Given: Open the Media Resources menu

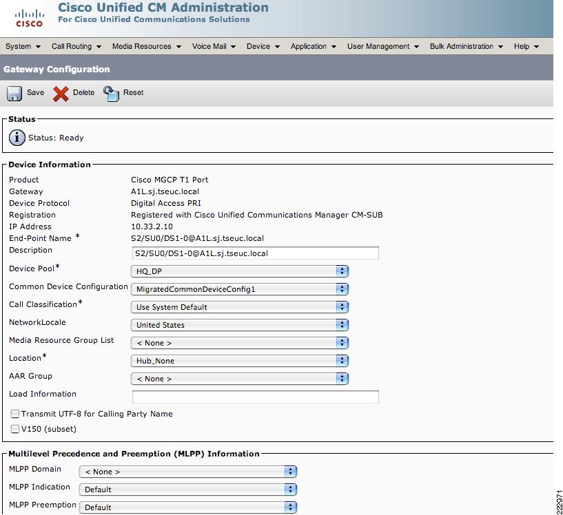Looking at the screenshot, I should (x=147, y=46).
